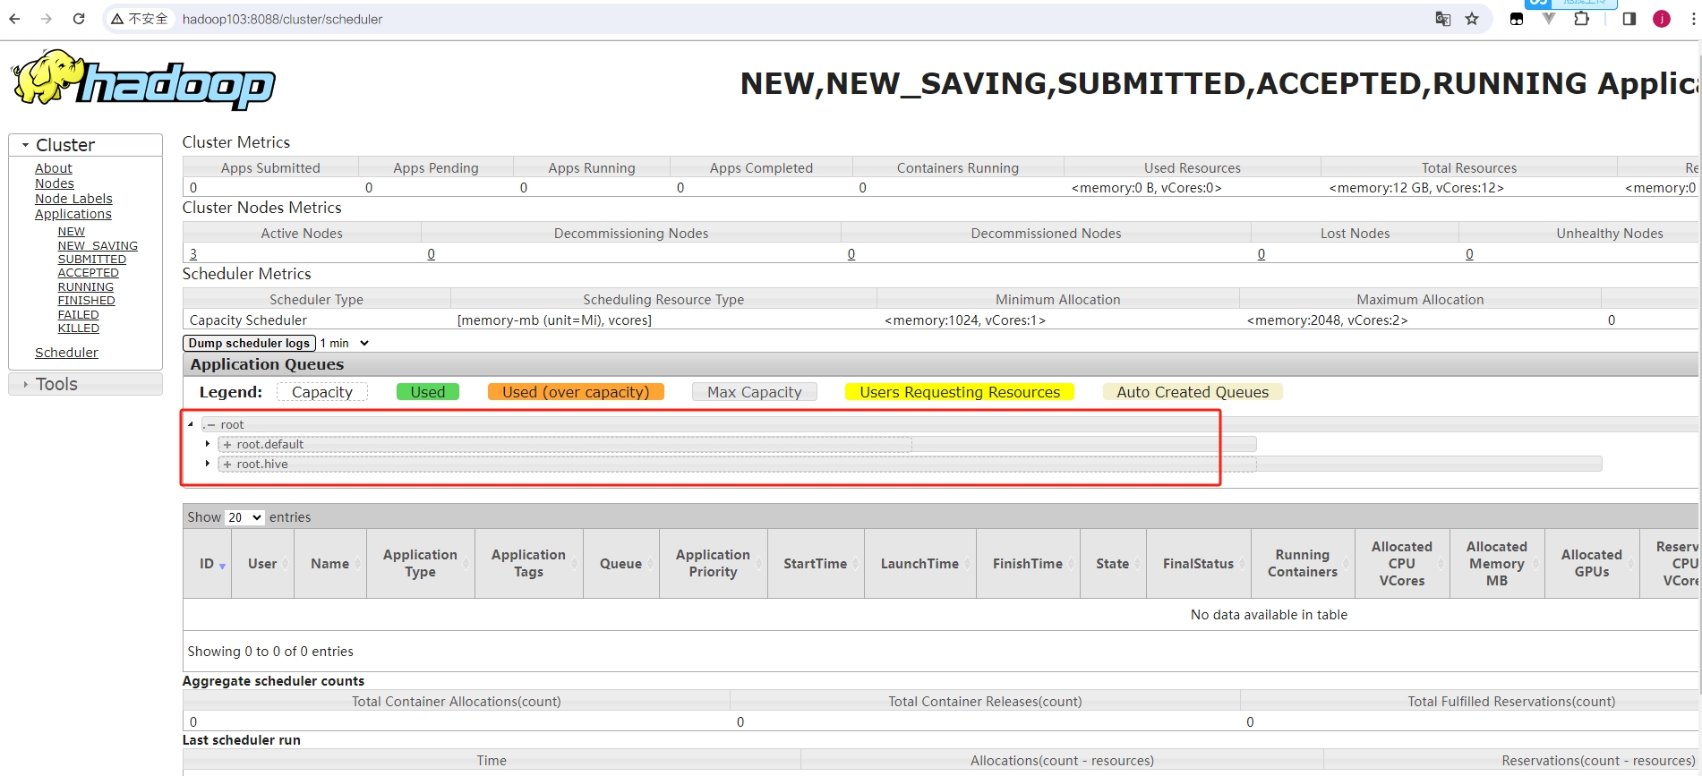Expand the root.default queue

click(208, 444)
